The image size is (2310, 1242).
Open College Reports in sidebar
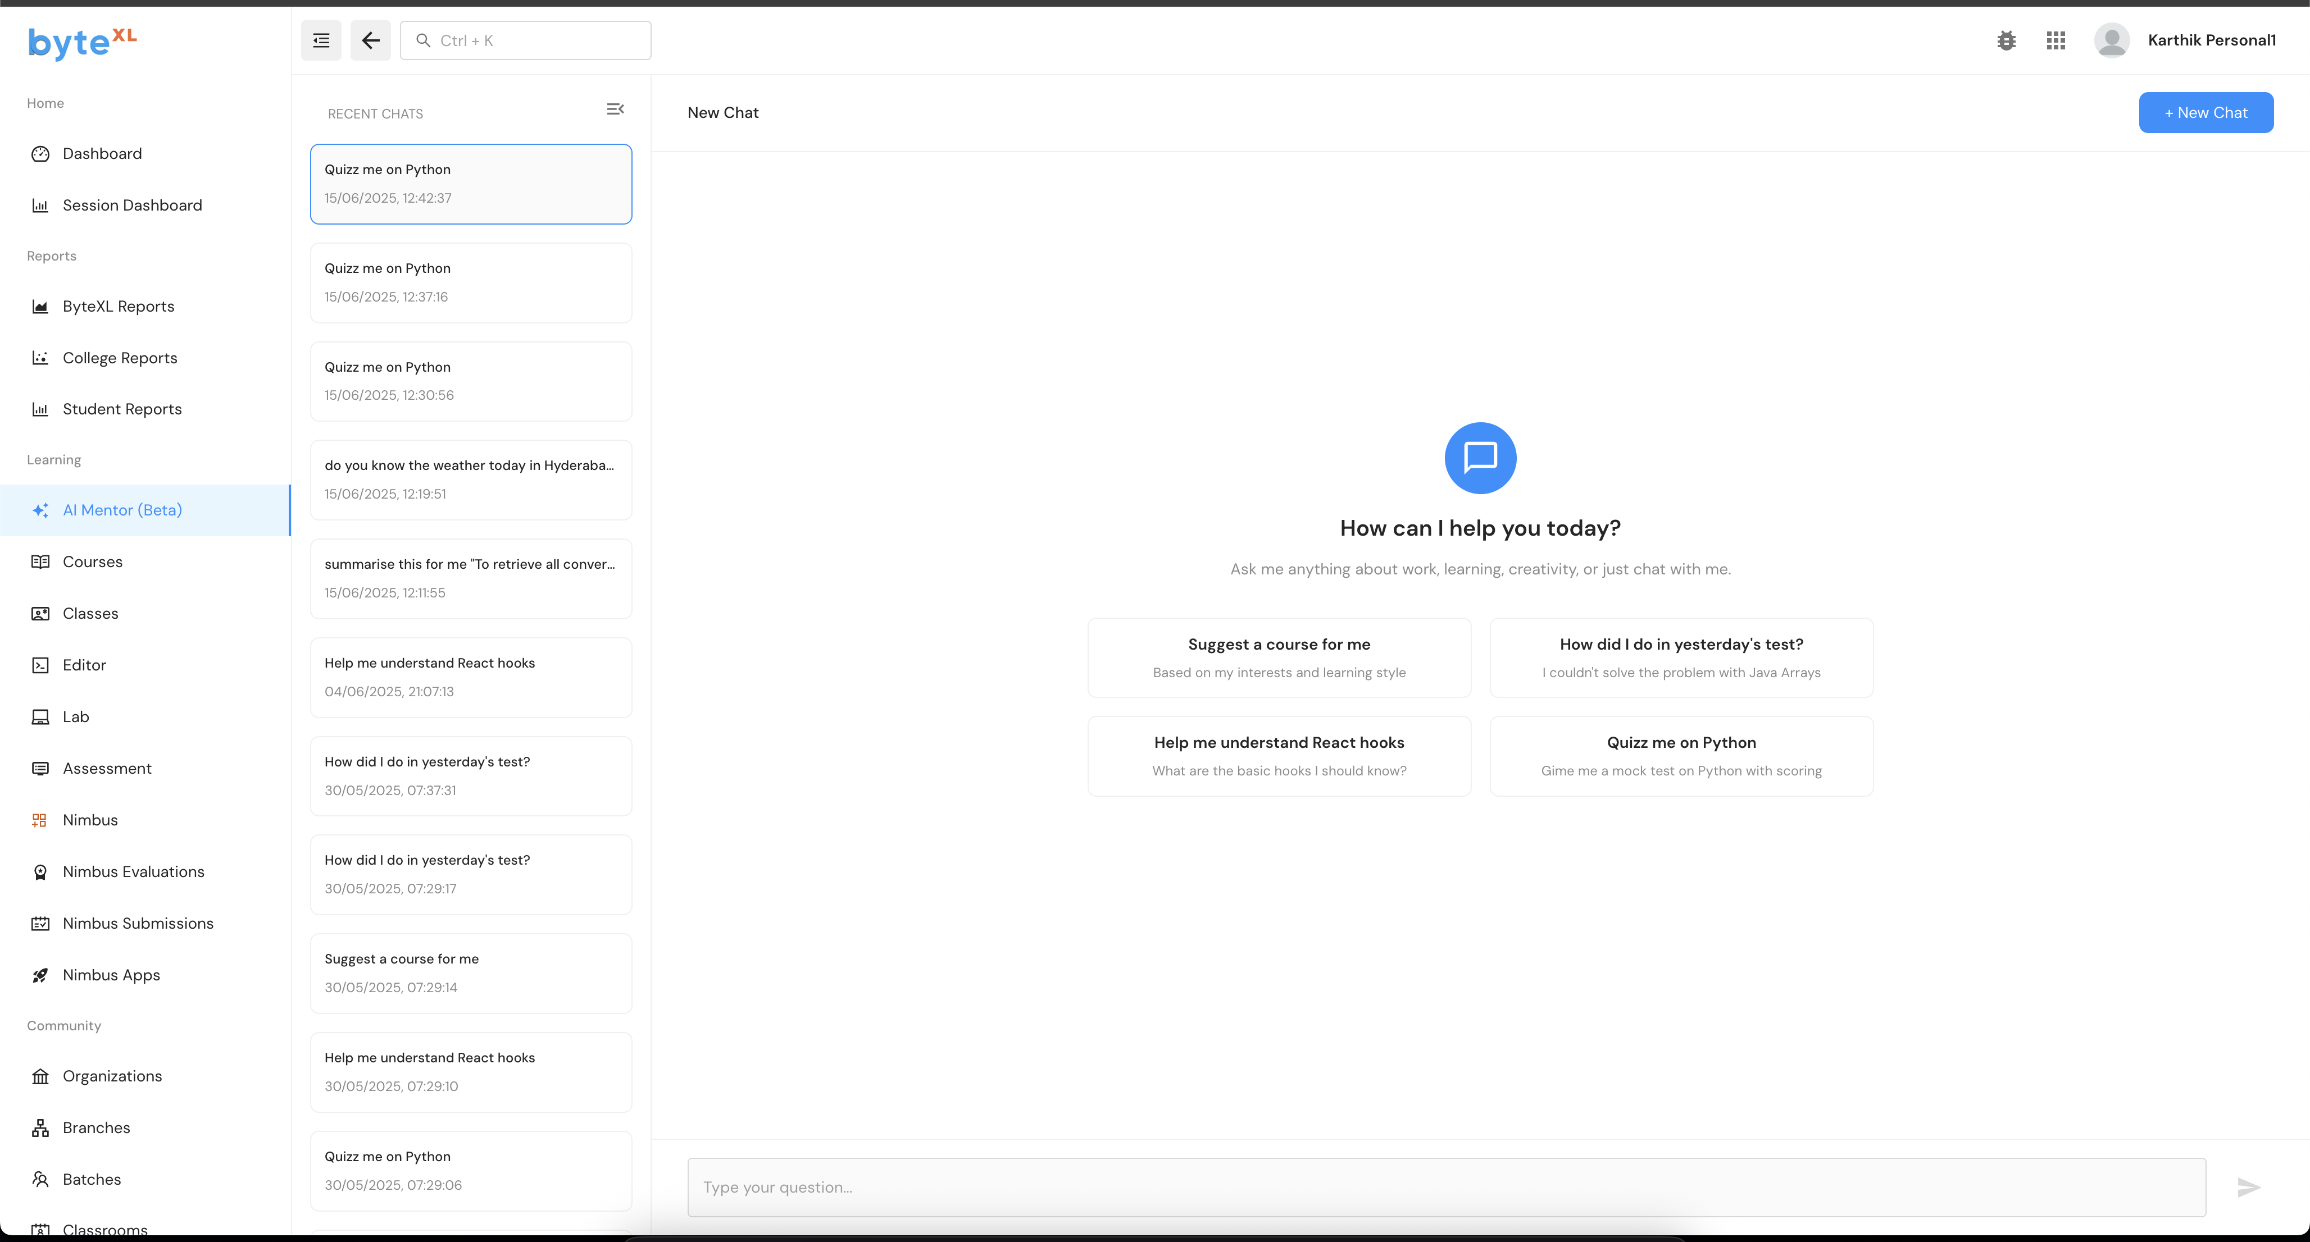pos(119,358)
